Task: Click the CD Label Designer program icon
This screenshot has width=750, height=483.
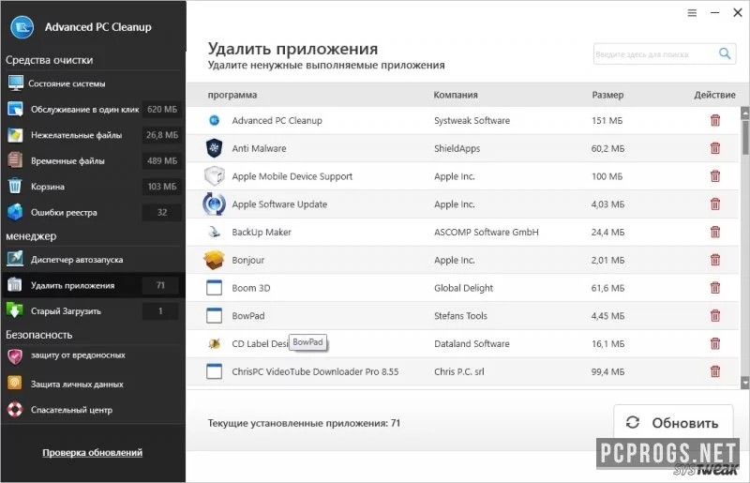Action: click(214, 343)
